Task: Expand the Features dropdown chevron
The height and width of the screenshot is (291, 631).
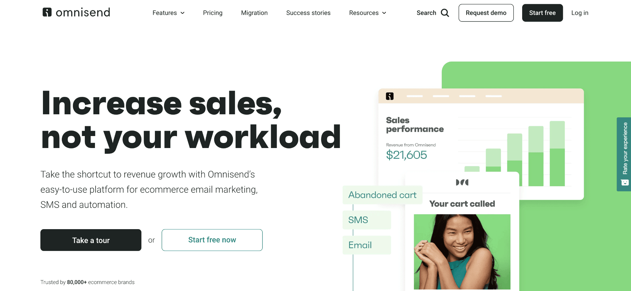Action: click(x=182, y=13)
